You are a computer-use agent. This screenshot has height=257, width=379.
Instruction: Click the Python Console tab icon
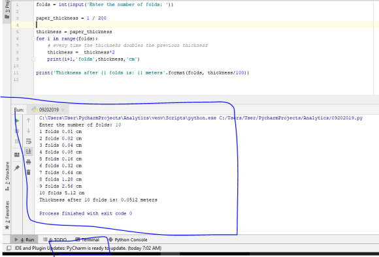click(x=110, y=239)
